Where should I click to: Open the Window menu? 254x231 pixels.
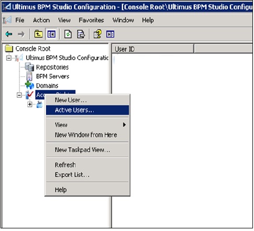click(123, 20)
